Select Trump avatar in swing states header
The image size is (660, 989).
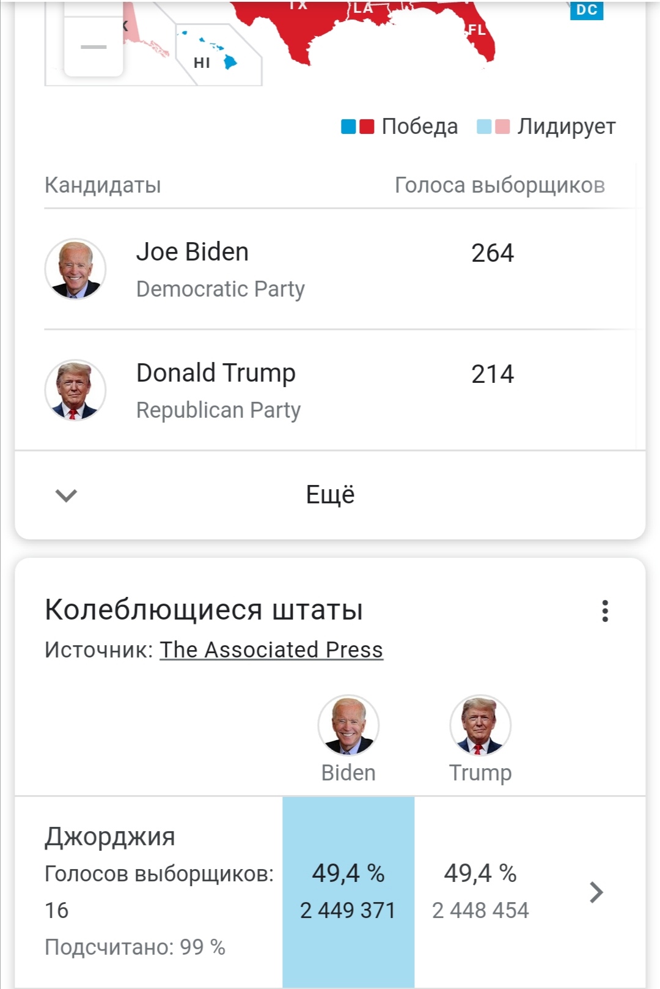click(480, 725)
